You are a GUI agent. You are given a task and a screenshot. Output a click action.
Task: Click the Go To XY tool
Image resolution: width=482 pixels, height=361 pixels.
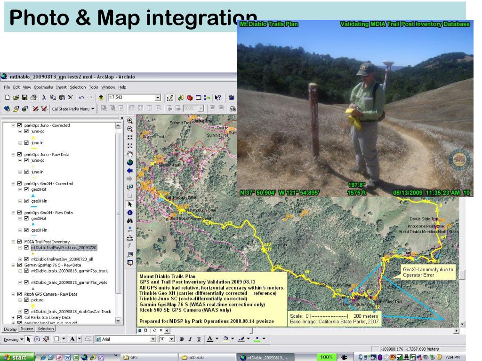130,229
